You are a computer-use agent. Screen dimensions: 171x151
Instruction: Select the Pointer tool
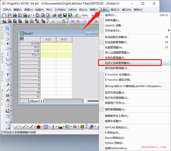[x=8, y=28]
